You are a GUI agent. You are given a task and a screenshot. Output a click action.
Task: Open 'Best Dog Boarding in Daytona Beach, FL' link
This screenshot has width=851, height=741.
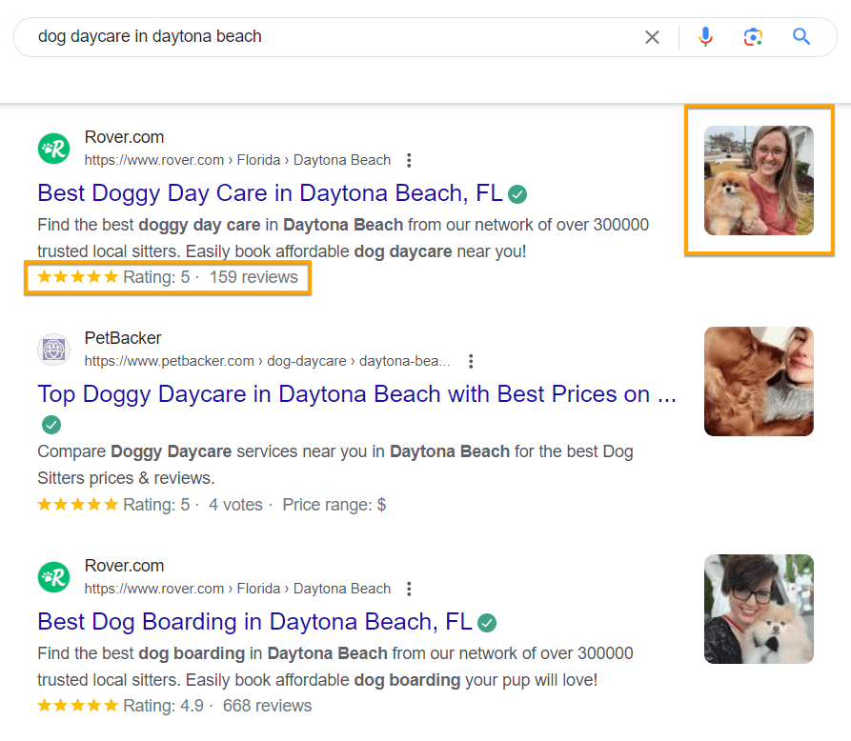click(x=254, y=622)
